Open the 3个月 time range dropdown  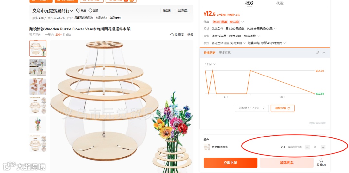click(210, 64)
